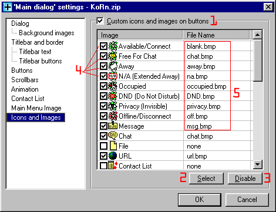Toggle the N/A (Extended Away) checkbox
Viewport: 276px width, 212px height.
[103, 76]
